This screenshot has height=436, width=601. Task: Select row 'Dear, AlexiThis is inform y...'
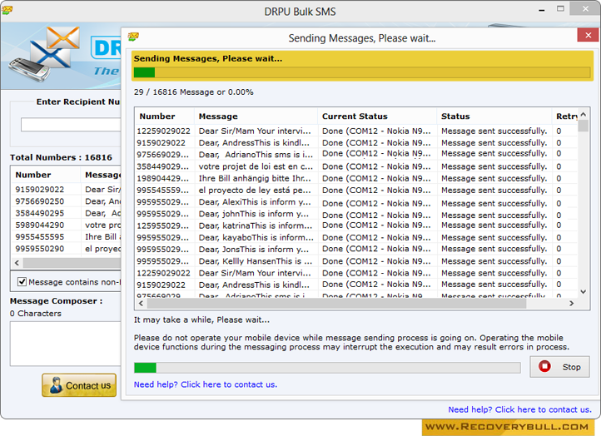(355, 202)
